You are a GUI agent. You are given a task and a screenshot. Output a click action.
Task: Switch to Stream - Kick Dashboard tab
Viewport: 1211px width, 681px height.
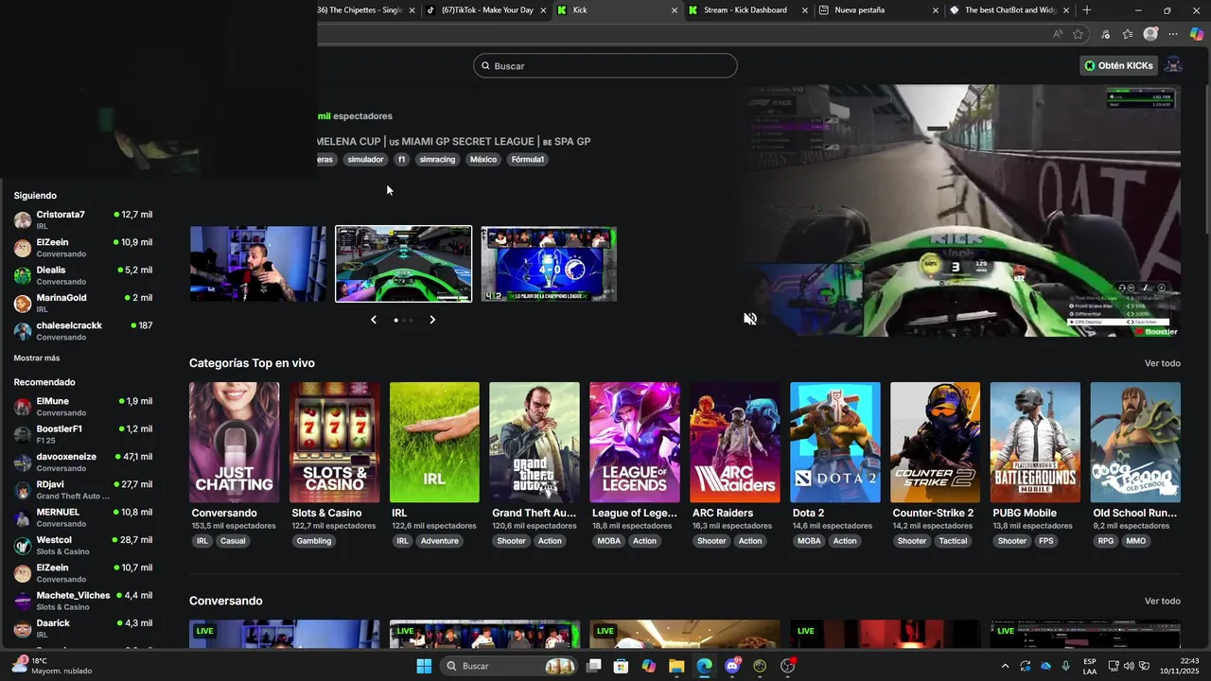[x=747, y=10]
